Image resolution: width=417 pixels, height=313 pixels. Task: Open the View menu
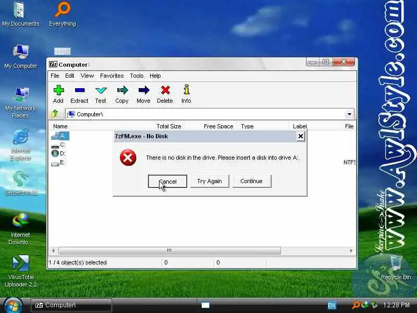tap(87, 76)
